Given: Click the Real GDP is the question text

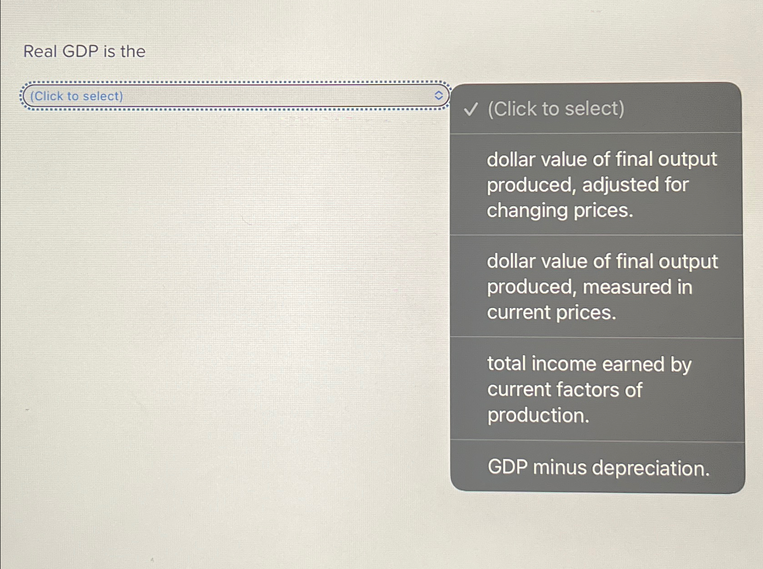Looking at the screenshot, I should pos(85,51).
